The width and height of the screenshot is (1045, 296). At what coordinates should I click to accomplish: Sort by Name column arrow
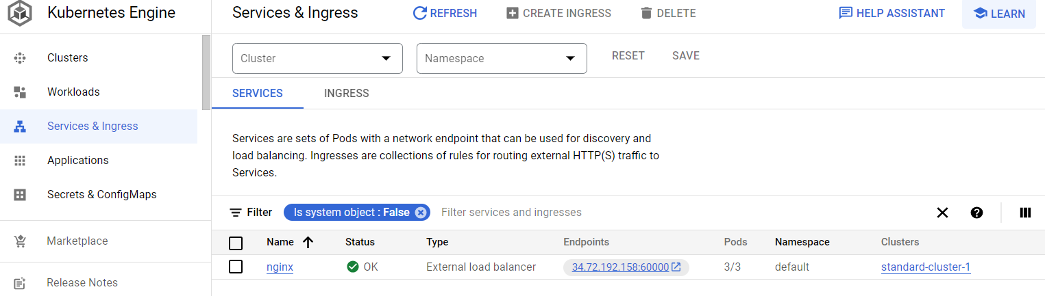click(308, 242)
